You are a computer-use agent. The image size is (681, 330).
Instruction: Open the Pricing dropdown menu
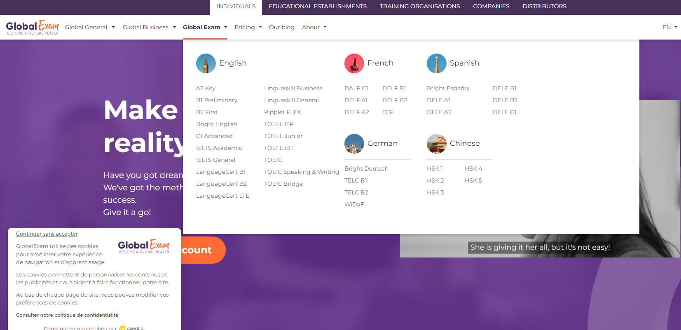click(x=248, y=27)
